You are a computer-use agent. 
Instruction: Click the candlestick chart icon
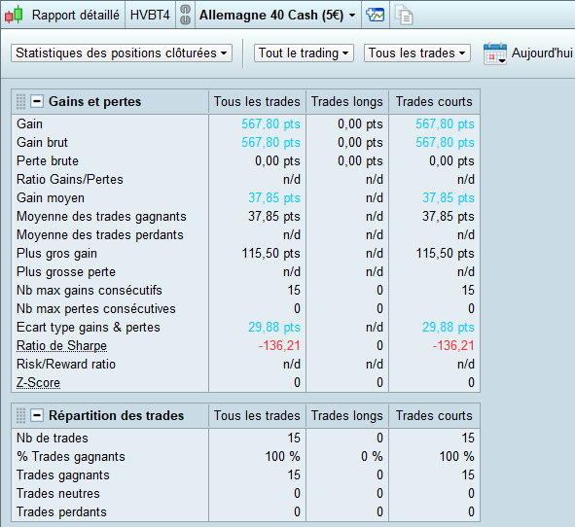tap(14, 15)
